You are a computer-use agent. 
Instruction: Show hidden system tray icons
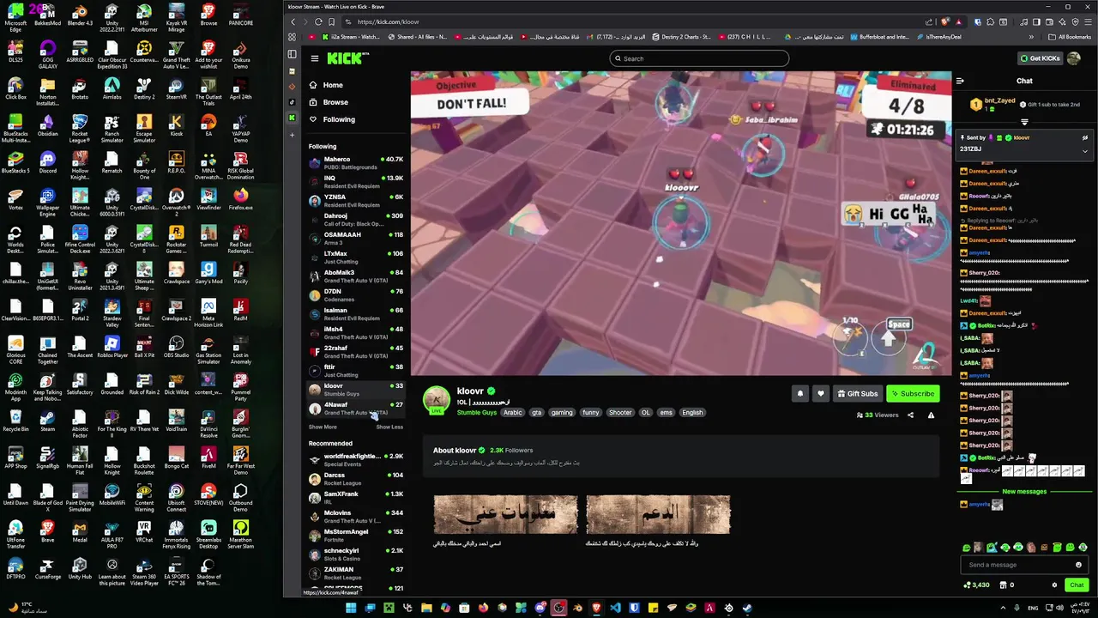[1003, 608]
